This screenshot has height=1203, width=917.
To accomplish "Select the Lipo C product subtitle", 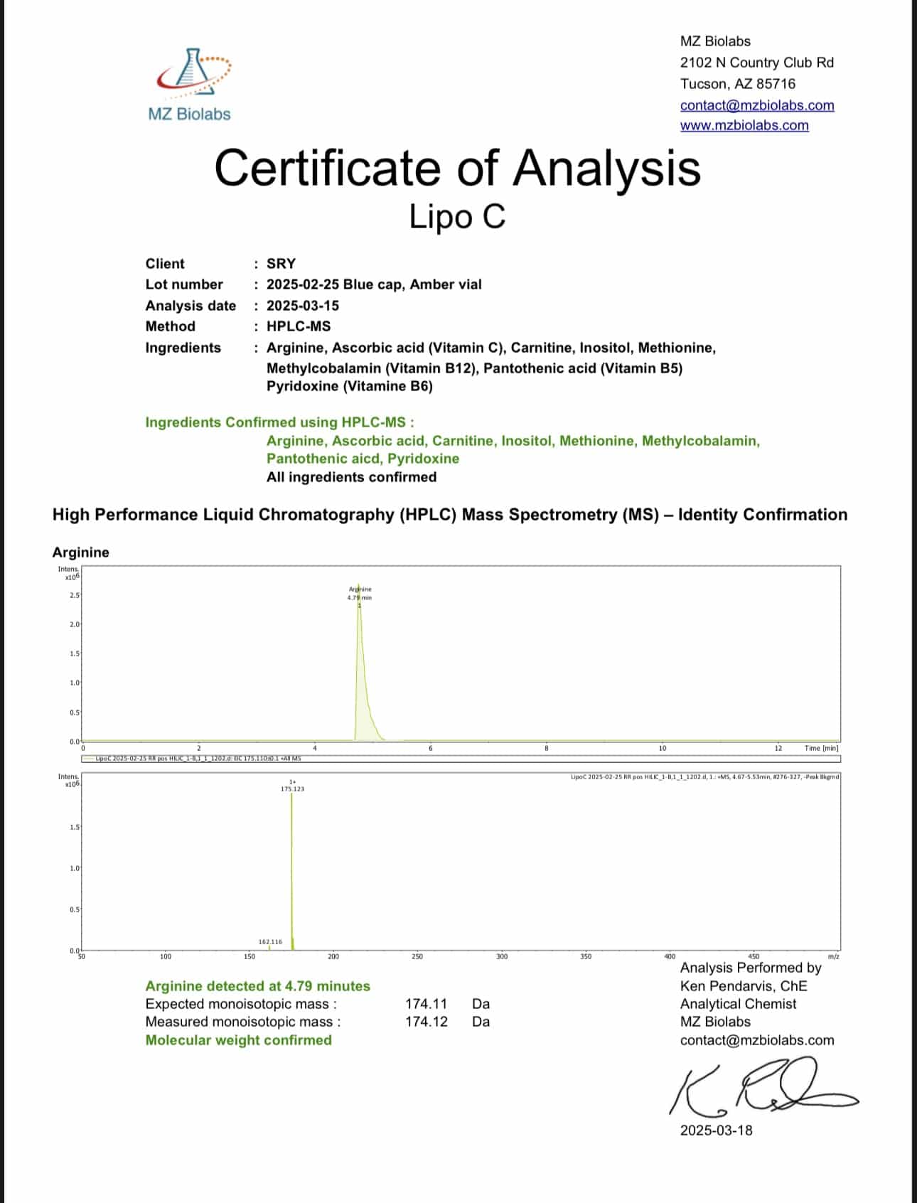I will tap(458, 216).
